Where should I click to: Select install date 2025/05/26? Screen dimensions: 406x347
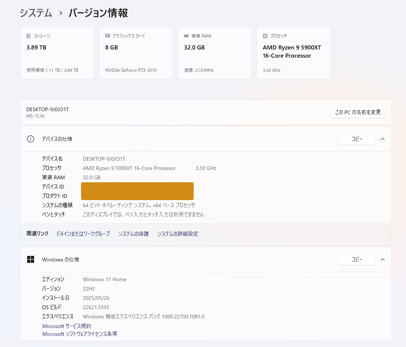point(96,298)
